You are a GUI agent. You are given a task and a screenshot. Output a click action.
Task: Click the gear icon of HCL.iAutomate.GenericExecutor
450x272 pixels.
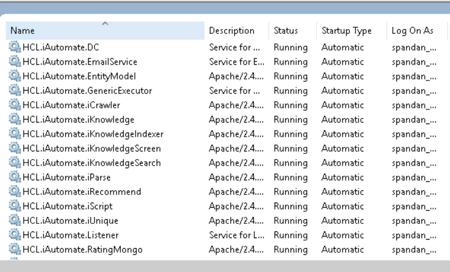[15, 91]
